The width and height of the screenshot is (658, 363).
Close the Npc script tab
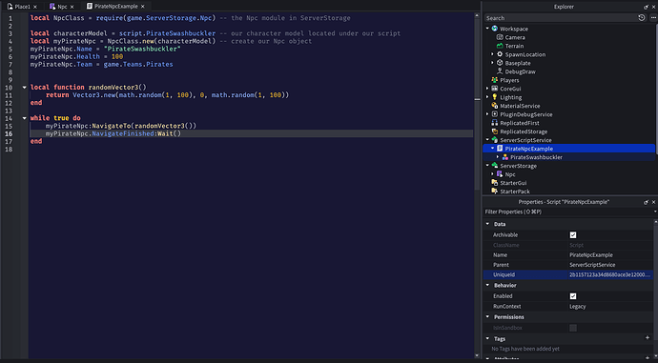coord(72,7)
